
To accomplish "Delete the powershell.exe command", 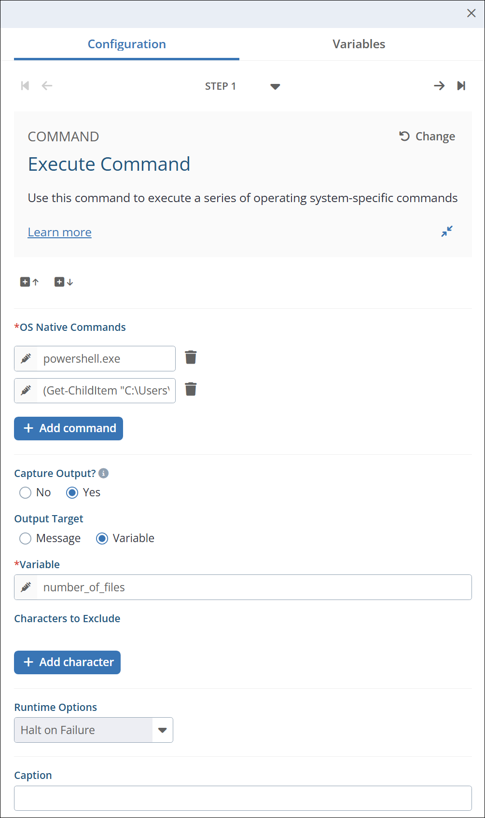I will 191,357.
